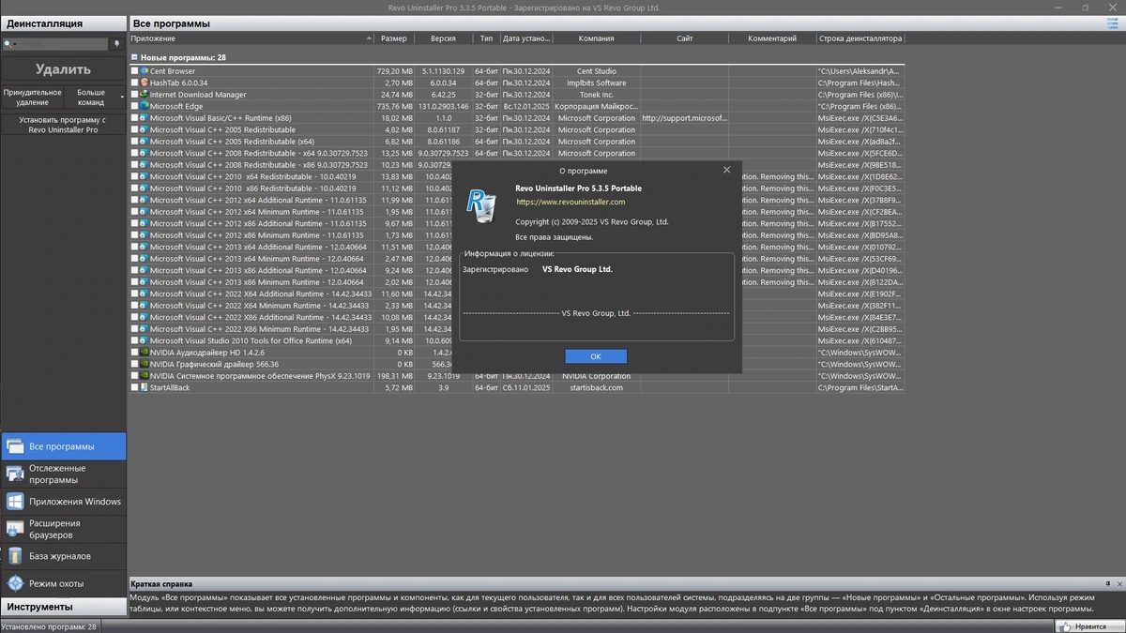Viewport: 1126px width, 633px height.
Task: Click Установить программу с Revo Uninstaller Pro
Action: tap(63, 125)
